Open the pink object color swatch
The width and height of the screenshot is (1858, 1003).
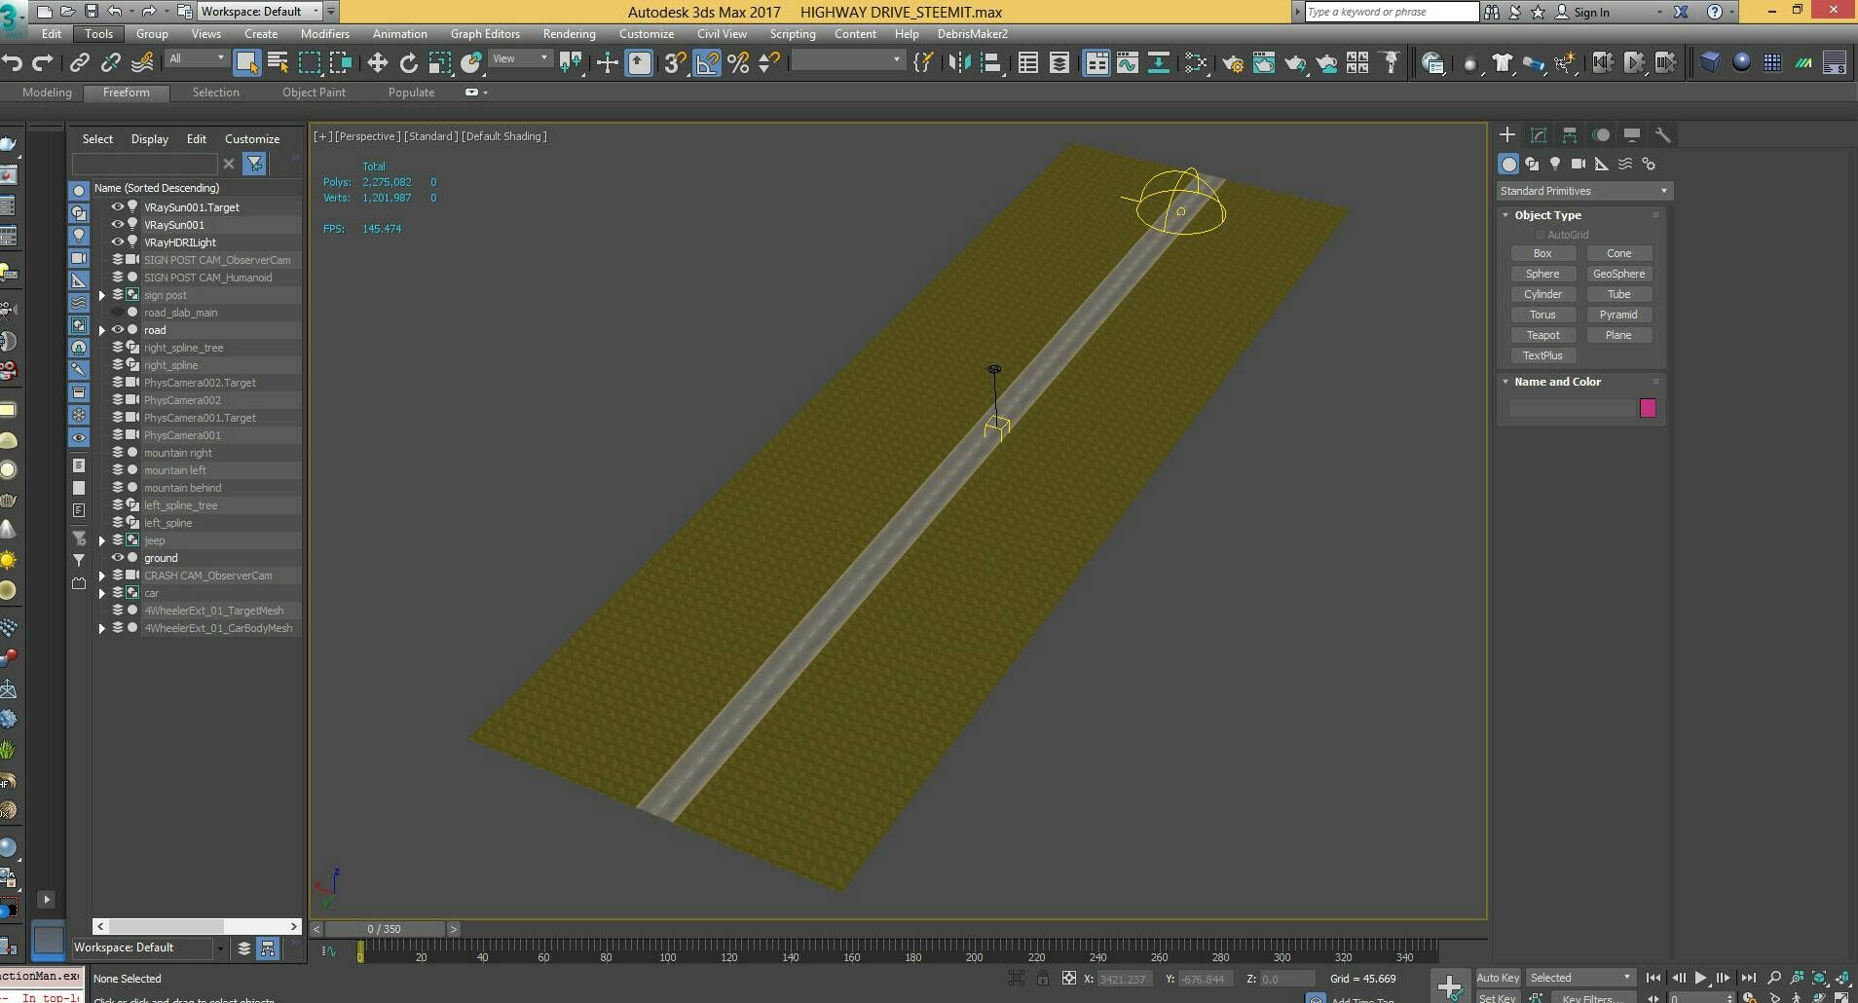point(1648,408)
